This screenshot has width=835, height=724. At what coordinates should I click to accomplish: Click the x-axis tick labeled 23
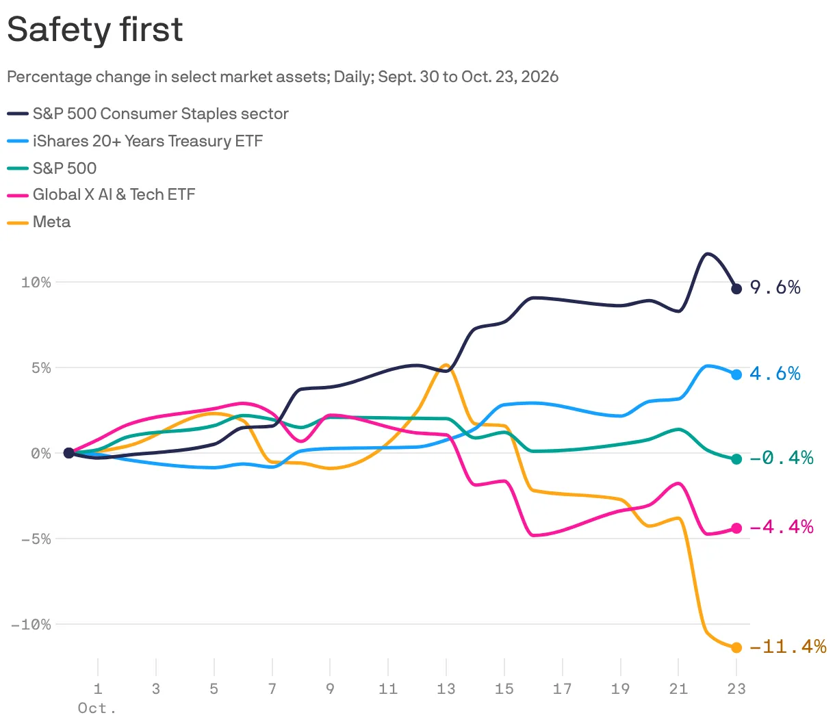click(x=736, y=688)
